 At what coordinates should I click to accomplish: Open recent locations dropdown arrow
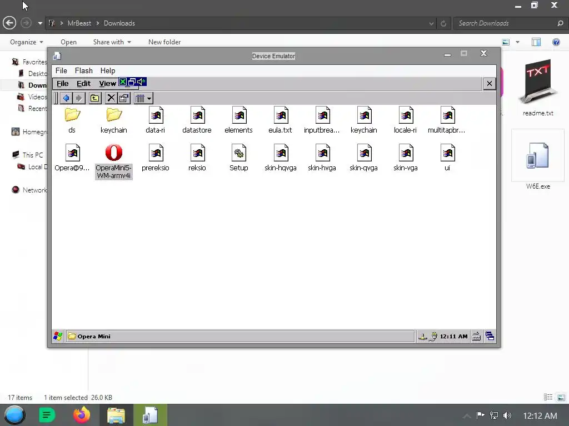(40, 23)
